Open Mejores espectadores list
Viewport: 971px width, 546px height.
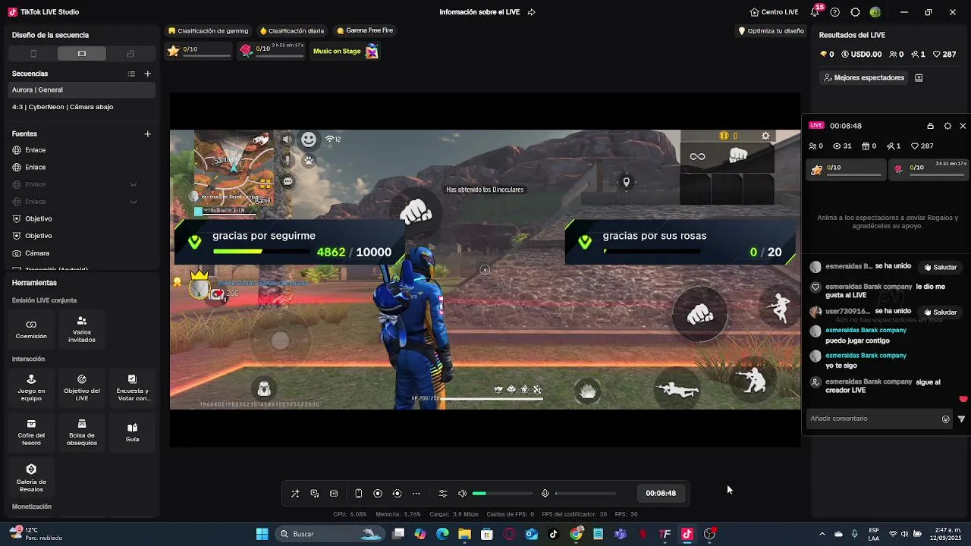[863, 77]
